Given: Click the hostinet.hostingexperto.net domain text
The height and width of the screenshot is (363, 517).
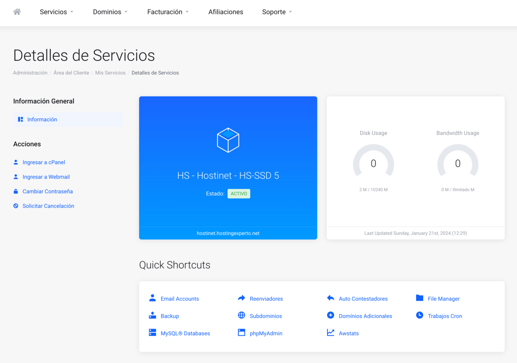Looking at the screenshot, I should coord(228,233).
